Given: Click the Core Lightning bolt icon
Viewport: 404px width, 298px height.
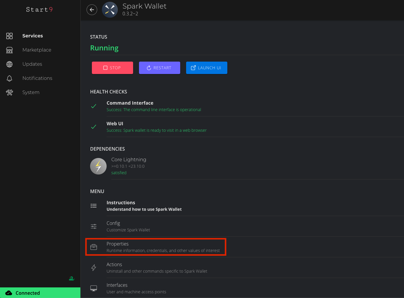Looking at the screenshot, I should (98, 166).
